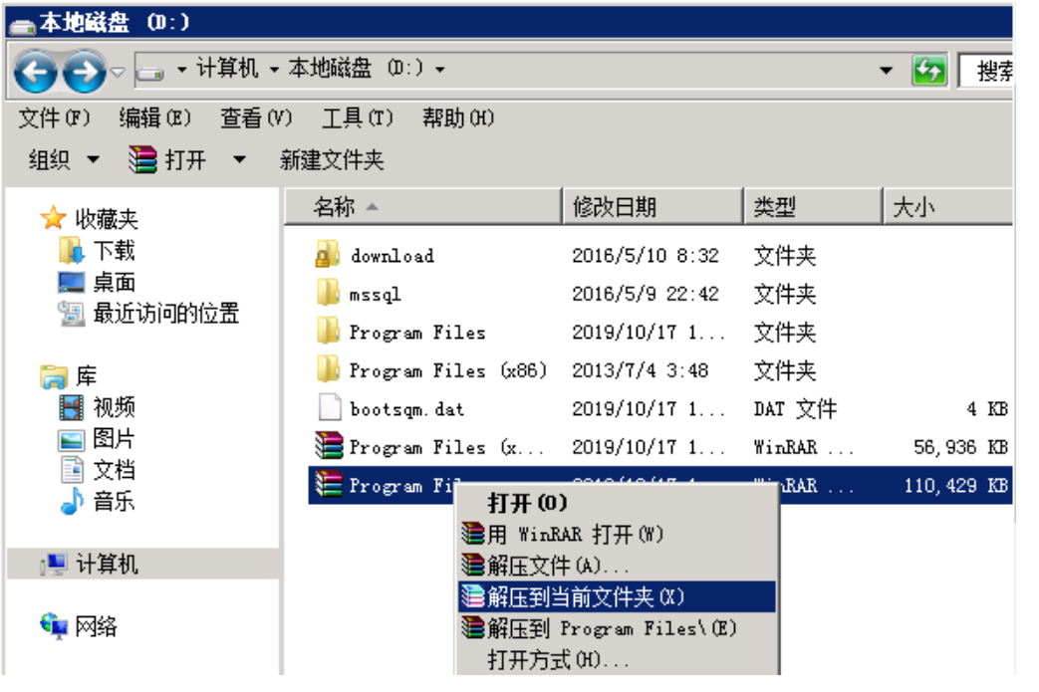Click the selected 110,429 KB archive icon
This screenshot has height=692, width=1039.
(x=329, y=485)
